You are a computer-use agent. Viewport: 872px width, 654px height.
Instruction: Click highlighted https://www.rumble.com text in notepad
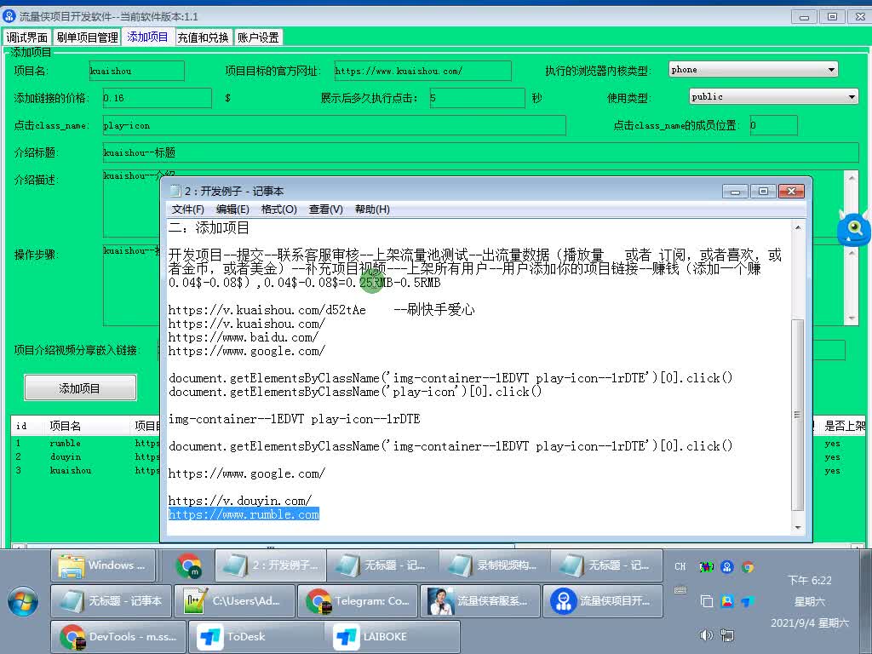[x=244, y=514]
